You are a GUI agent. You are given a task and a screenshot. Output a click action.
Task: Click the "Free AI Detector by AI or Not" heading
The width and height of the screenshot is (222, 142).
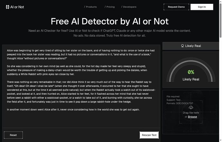point(110,21)
